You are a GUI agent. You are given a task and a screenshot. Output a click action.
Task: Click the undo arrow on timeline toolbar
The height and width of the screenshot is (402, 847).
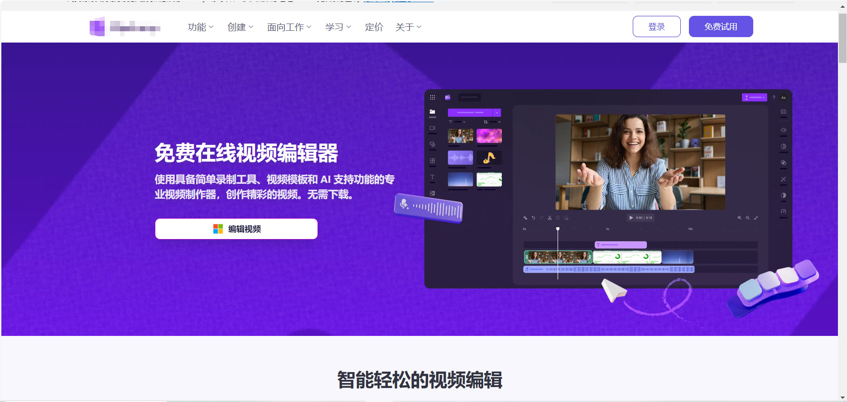pos(534,218)
